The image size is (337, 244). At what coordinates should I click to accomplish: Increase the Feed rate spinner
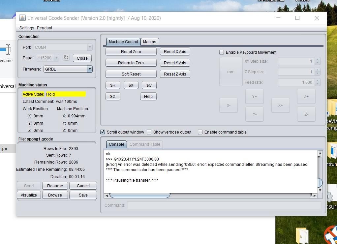[x=318, y=80]
